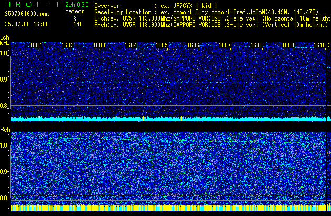Click the R-ch description line (Vertical yagi)

[211, 25]
